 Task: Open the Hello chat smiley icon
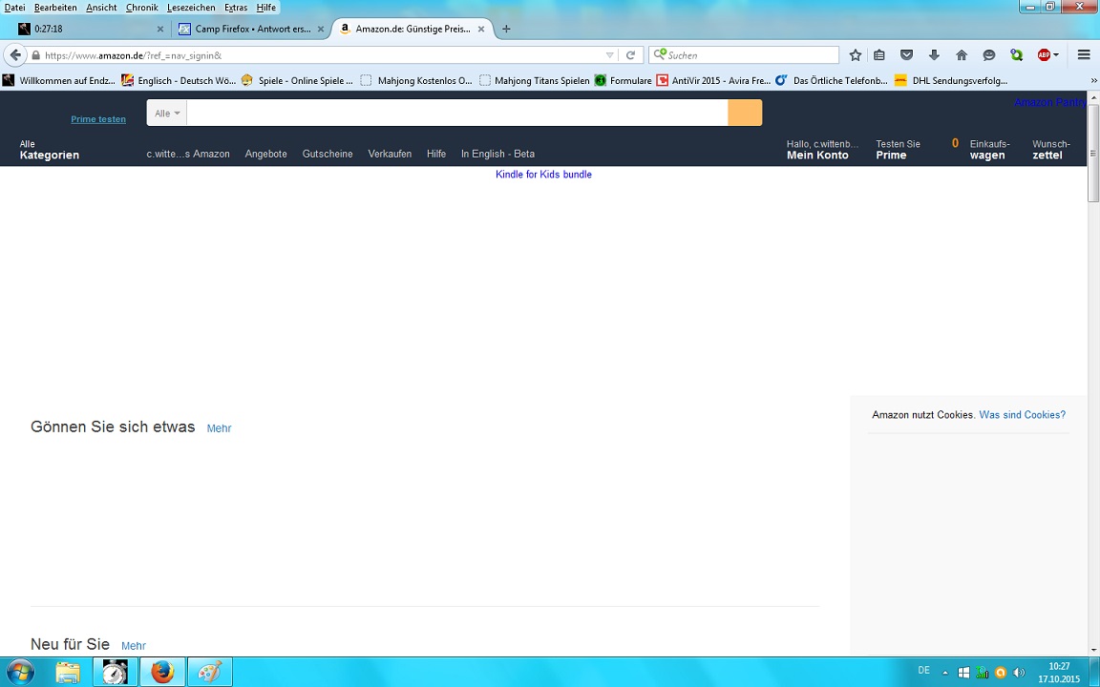(989, 54)
